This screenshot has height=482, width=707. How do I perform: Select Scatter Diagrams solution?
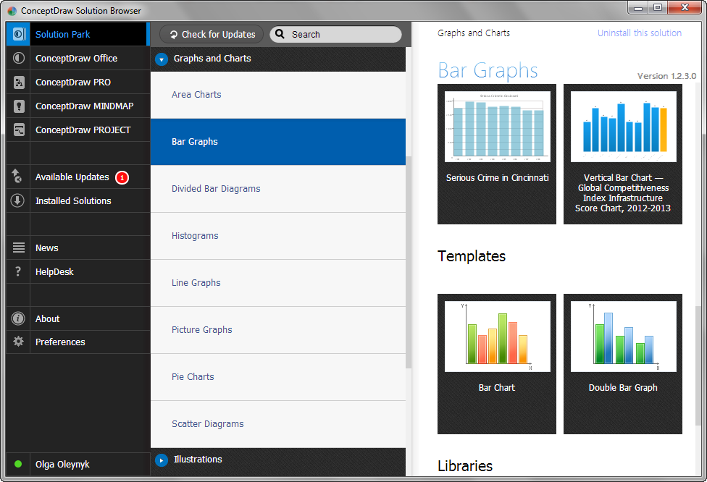(x=277, y=424)
